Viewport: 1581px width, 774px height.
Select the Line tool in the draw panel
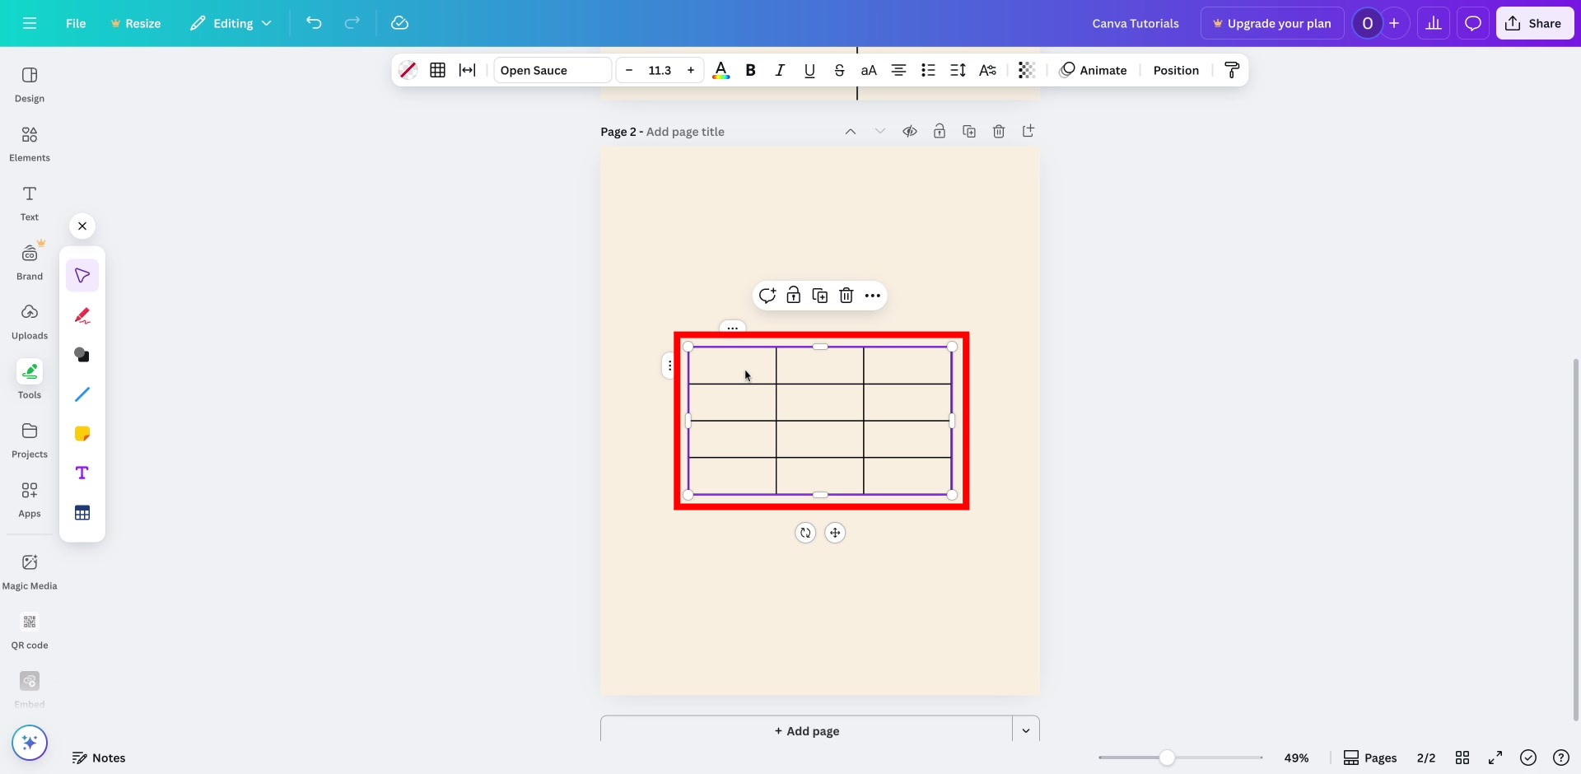point(82,394)
